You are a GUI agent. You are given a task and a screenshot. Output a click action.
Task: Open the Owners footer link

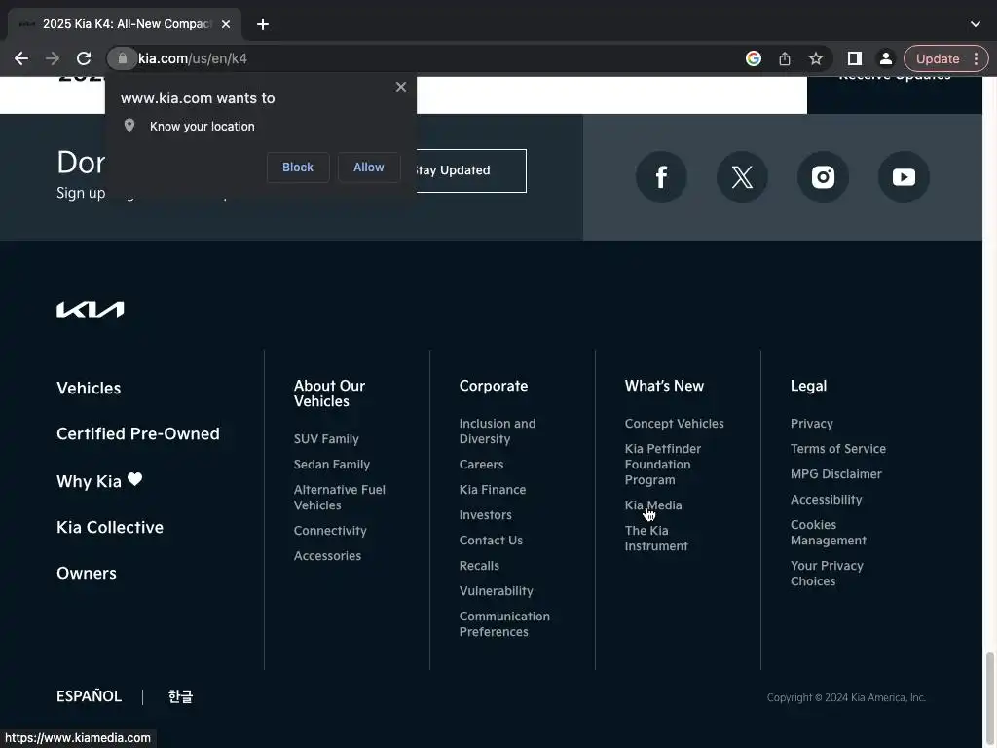pyautogui.click(x=87, y=573)
